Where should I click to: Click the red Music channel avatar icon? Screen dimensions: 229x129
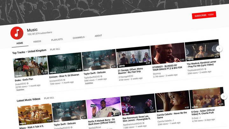(17, 33)
